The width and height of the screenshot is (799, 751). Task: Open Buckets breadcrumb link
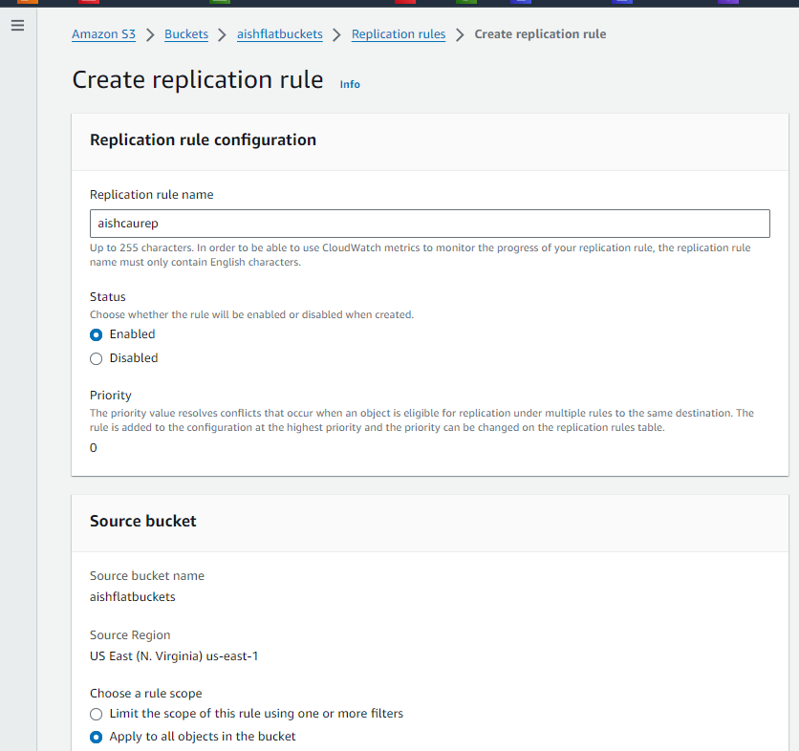coord(186,34)
